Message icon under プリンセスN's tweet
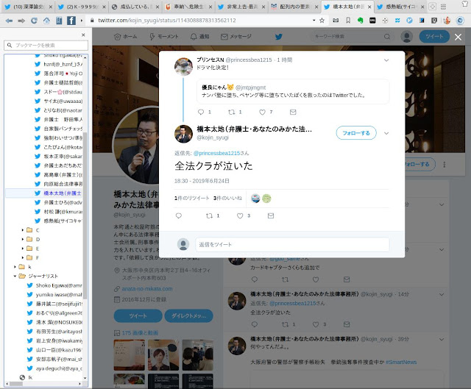The width and height of the screenshot is (471, 389). [293, 112]
